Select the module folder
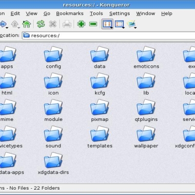The height and width of the screenshot is (195, 195). (x=54, y=111)
